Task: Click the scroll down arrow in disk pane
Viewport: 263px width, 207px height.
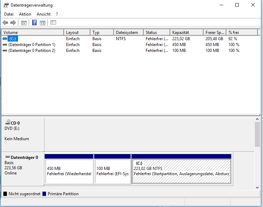Action: [257, 188]
